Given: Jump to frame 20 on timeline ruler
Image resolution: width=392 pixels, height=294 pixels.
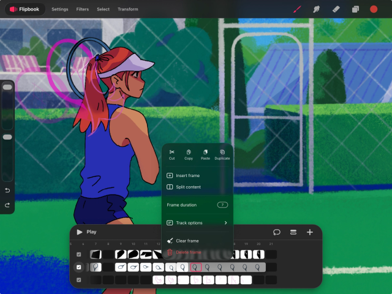Looking at the screenshot, I should point(258,244).
